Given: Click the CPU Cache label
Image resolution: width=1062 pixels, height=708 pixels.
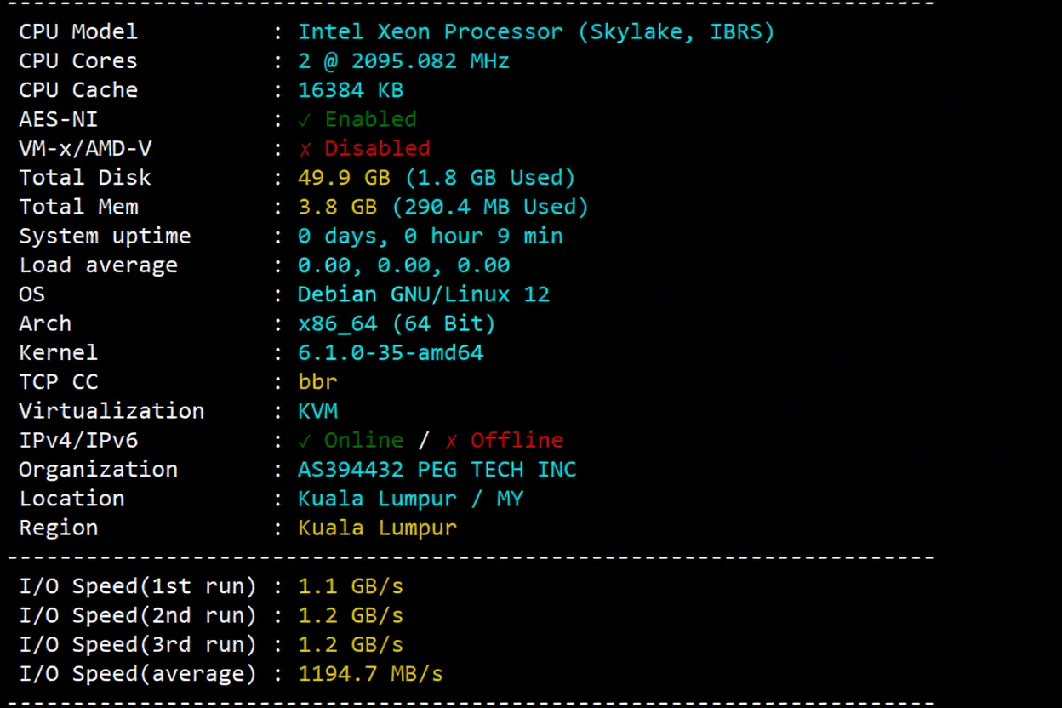Looking at the screenshot, I should coord(78,90).
